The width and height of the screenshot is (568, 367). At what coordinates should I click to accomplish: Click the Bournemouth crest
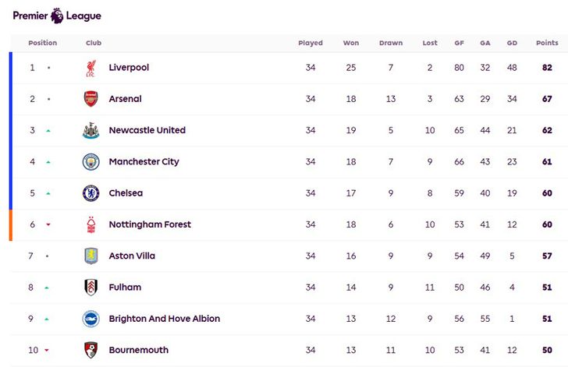(x=91, y=350)
